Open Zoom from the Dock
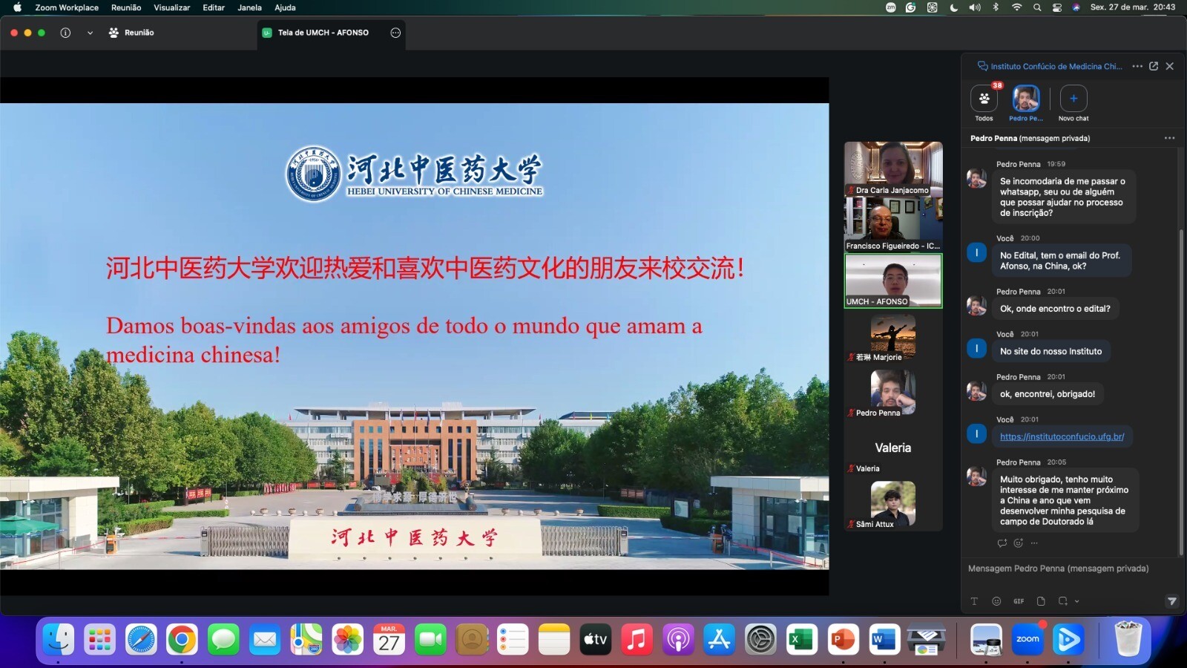 coord(1027,639)
